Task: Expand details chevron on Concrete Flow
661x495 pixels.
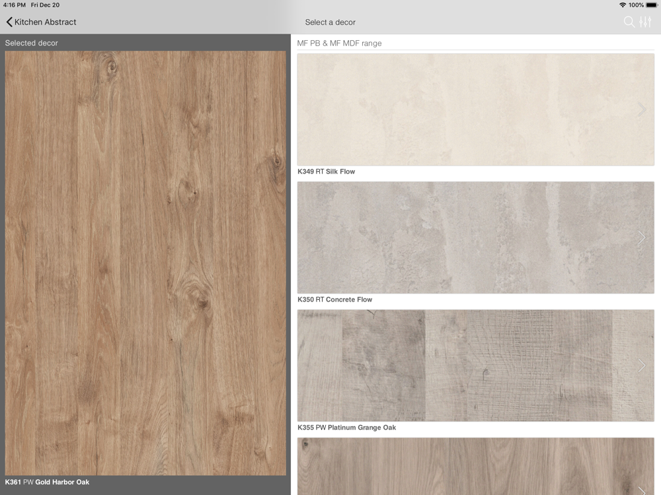Action: [x=642, y=238]
